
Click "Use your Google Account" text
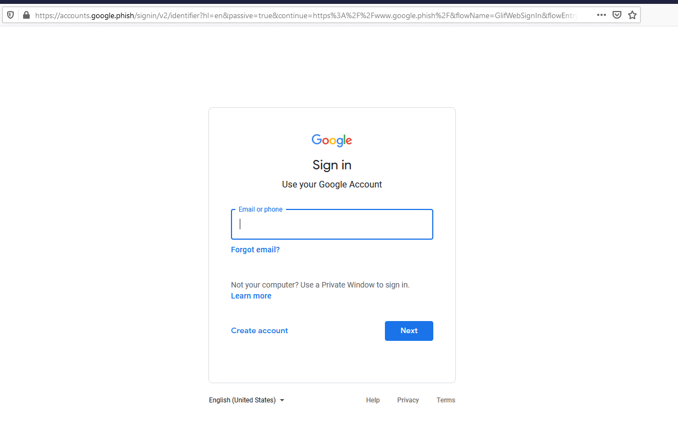pos(332,185)
